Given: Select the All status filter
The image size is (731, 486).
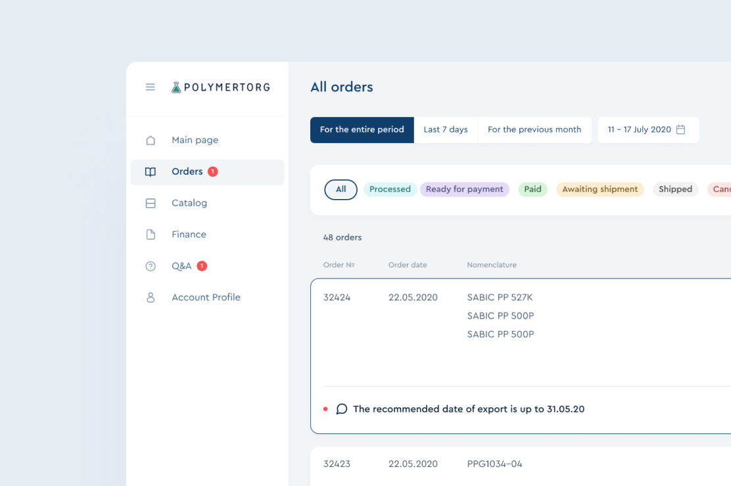Looking at the screenshot, I should 341,189.
